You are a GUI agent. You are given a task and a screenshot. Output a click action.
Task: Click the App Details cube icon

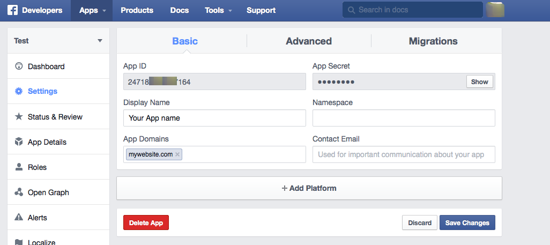(x=19, y=142)
